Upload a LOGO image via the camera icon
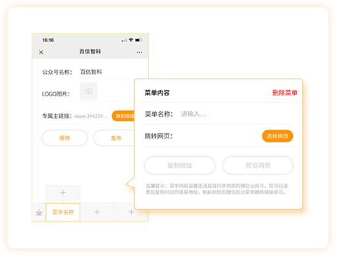337x257 pixels. point(89,91)
